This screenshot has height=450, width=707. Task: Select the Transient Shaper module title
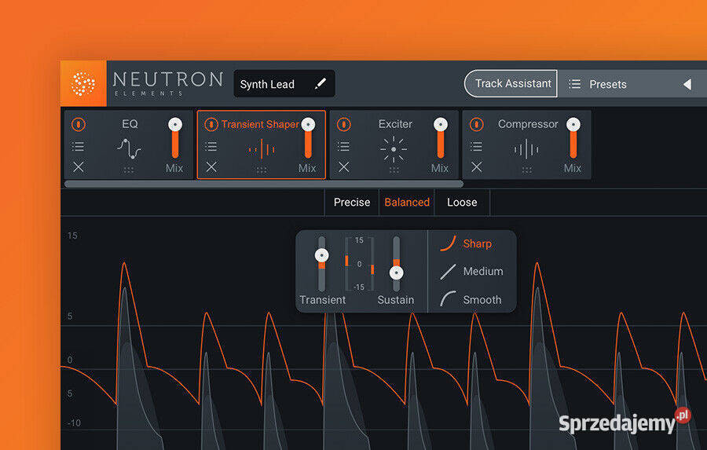pos(260,124)
